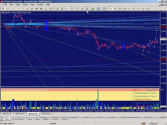Click the GBPUSD,M1 chart header text
Screen dimensions: 167x125
(x=16, y=13)
